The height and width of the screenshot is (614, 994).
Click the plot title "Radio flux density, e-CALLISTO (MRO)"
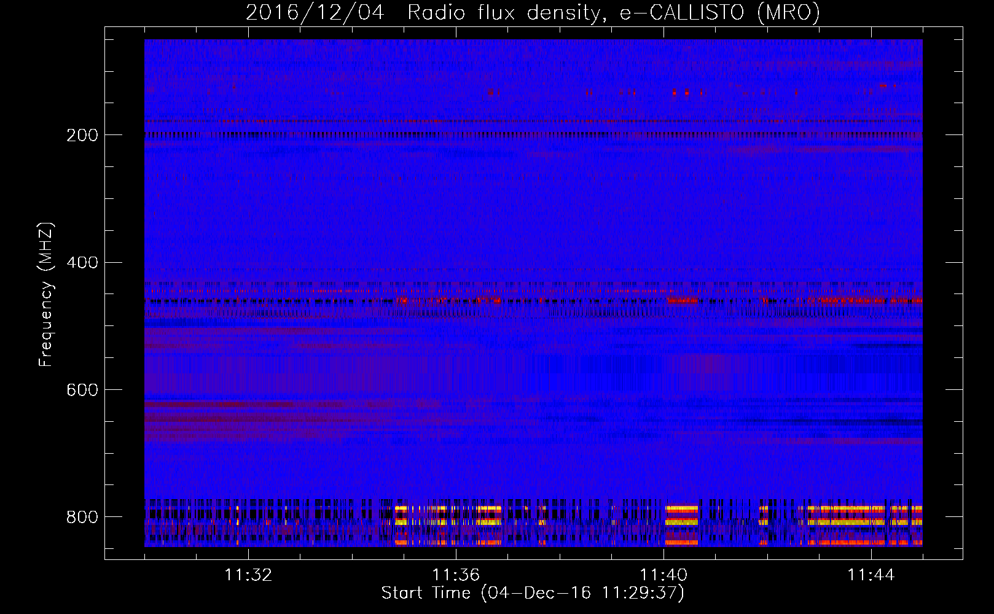point(613,12)
